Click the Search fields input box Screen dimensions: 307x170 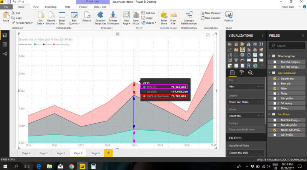(289, 46)
